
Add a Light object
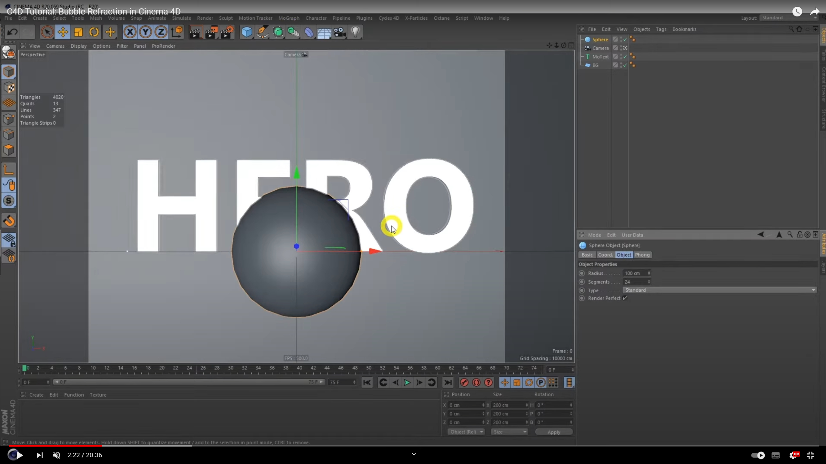tap(355, 32)
